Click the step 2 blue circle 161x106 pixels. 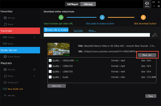point(102,17)
